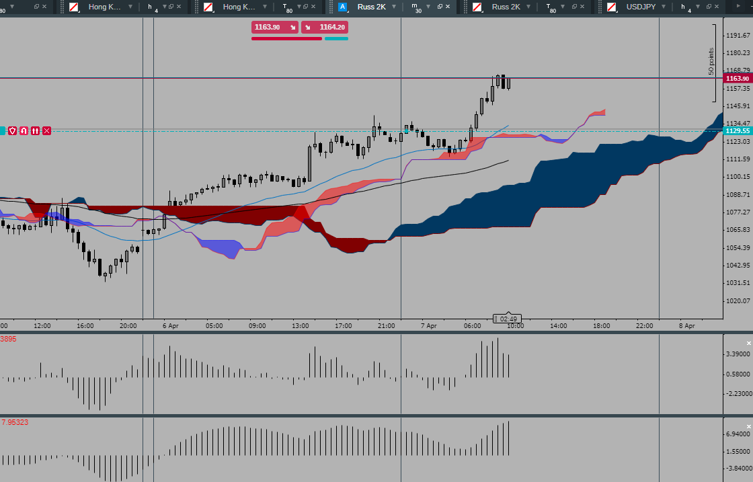The width and height of the screenshot is (753, 482).
Task: Open the first Hong K... chart tab
Action: coord(104,7)
